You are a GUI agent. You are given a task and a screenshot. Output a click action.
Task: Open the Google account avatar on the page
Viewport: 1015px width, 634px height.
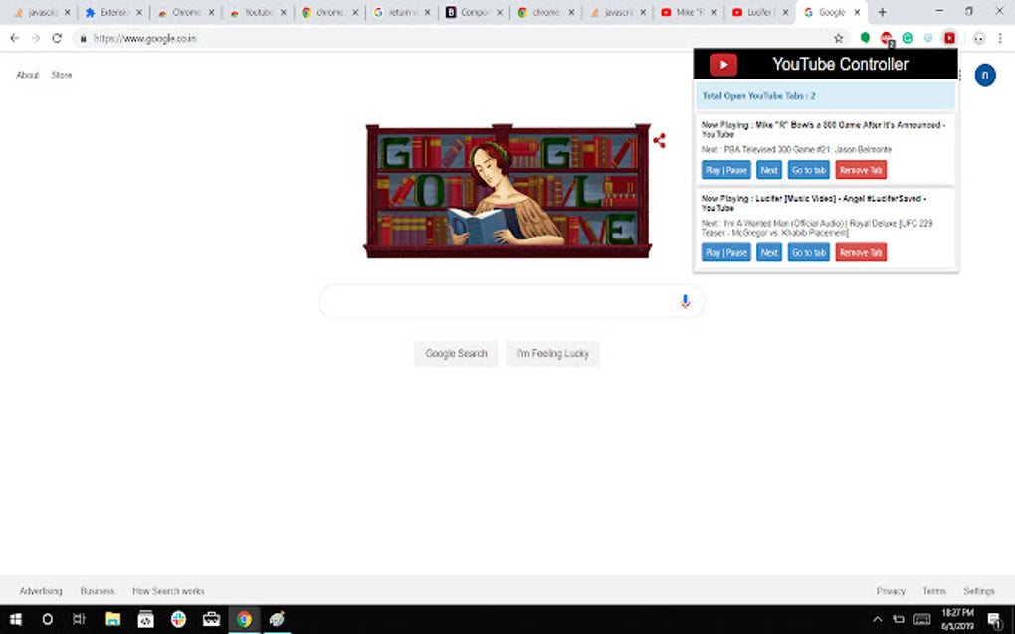[985, 75]
